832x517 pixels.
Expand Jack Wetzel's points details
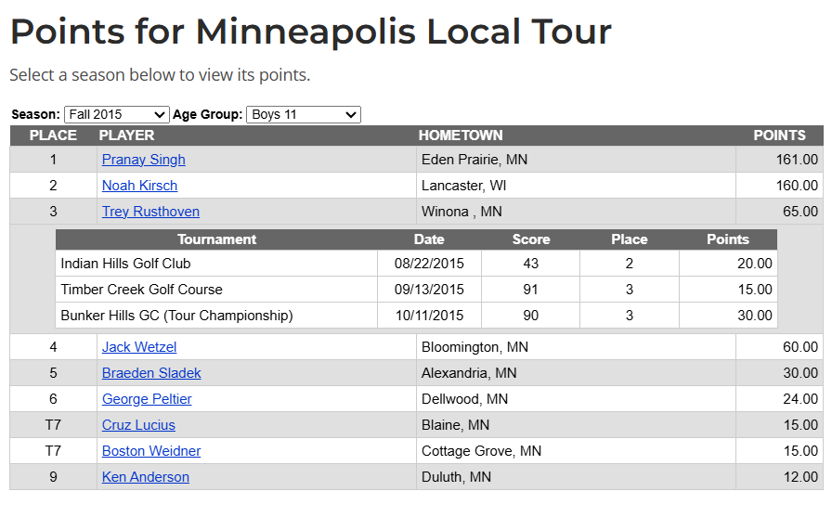[139, 347]
